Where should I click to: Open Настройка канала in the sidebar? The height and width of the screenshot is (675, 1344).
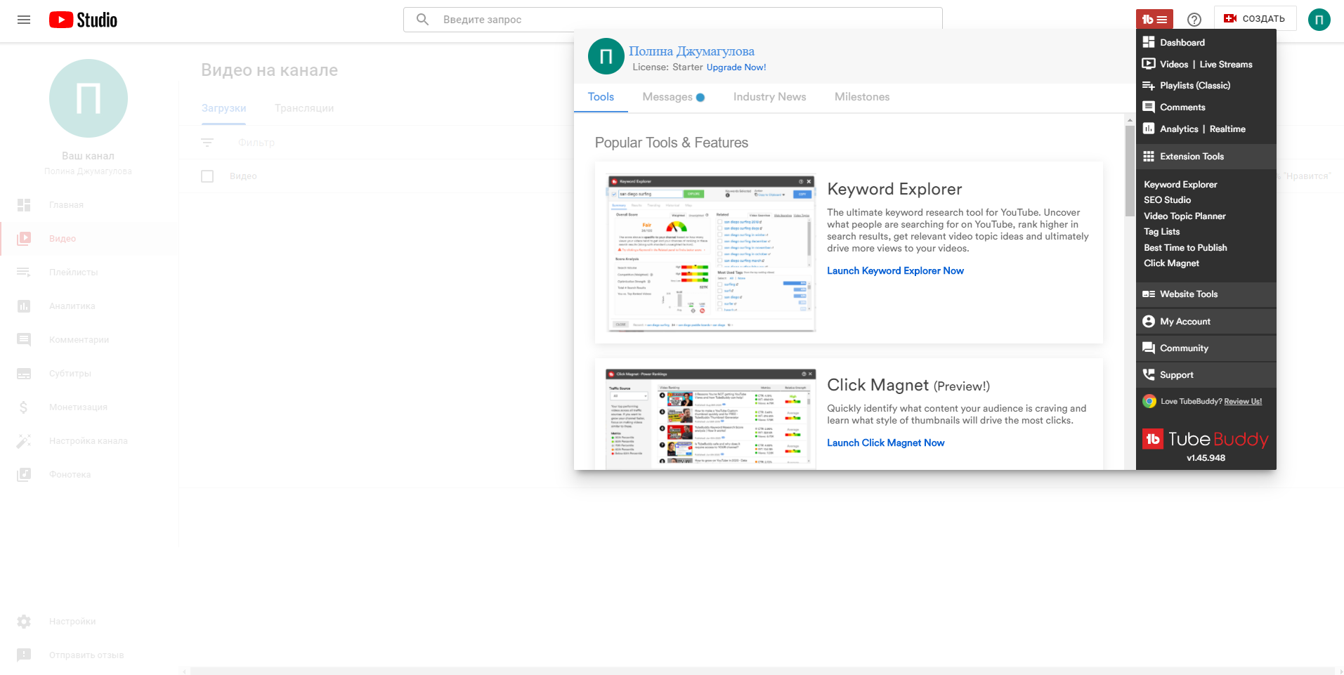click(88, 441)
